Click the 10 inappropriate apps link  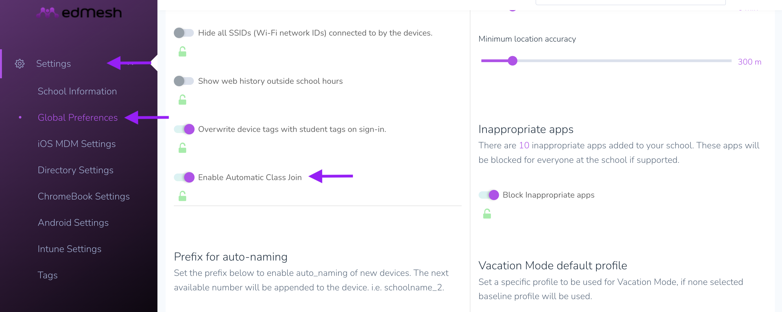tap(524, 145)
